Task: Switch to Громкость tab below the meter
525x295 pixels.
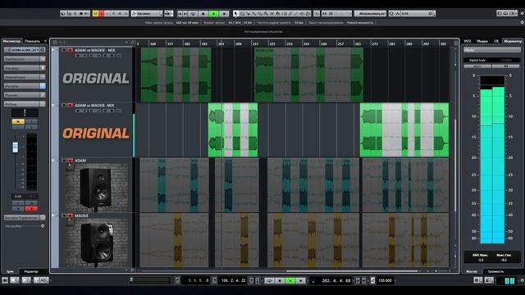Action: pos(495,271)
